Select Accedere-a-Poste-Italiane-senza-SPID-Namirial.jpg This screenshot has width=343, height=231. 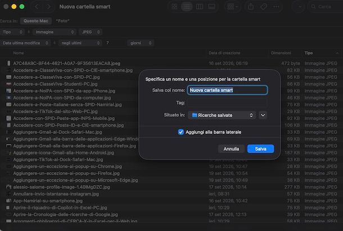[67, 104]
